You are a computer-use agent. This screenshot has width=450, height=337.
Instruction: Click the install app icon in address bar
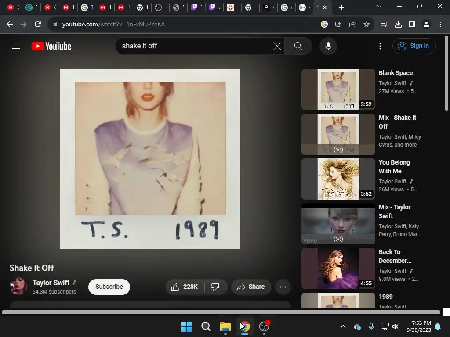338,25
